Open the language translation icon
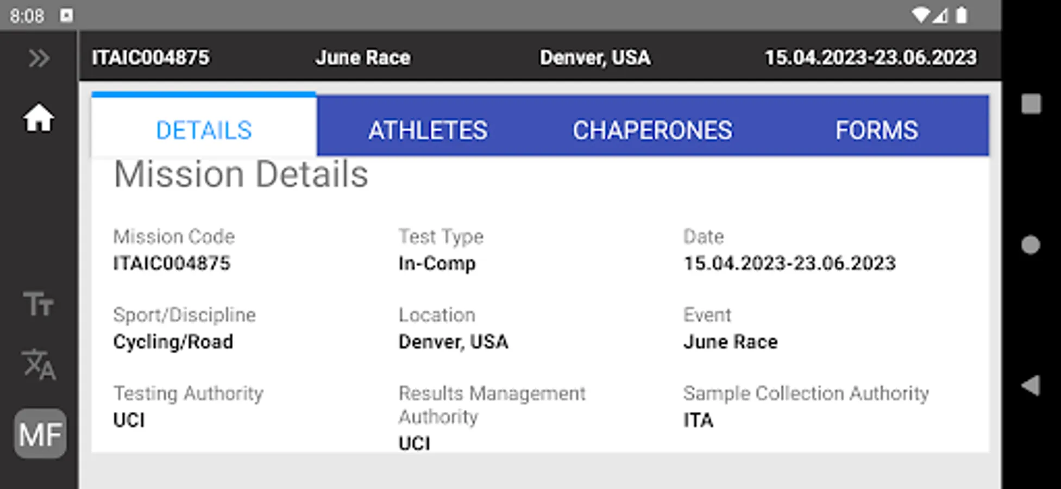The image size is (1061, 489). point(39,363)
